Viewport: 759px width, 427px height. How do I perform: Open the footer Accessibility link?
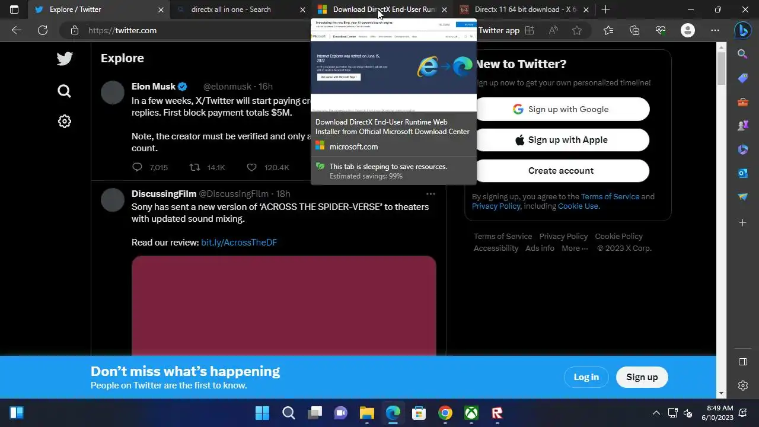496,248
